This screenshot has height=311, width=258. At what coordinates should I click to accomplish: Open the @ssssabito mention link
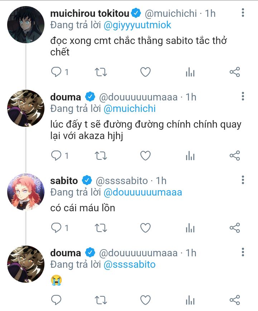coord(129,265)
